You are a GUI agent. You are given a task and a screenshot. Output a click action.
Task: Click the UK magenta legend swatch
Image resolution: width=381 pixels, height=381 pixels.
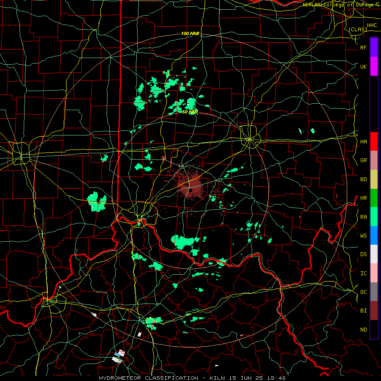374,66
